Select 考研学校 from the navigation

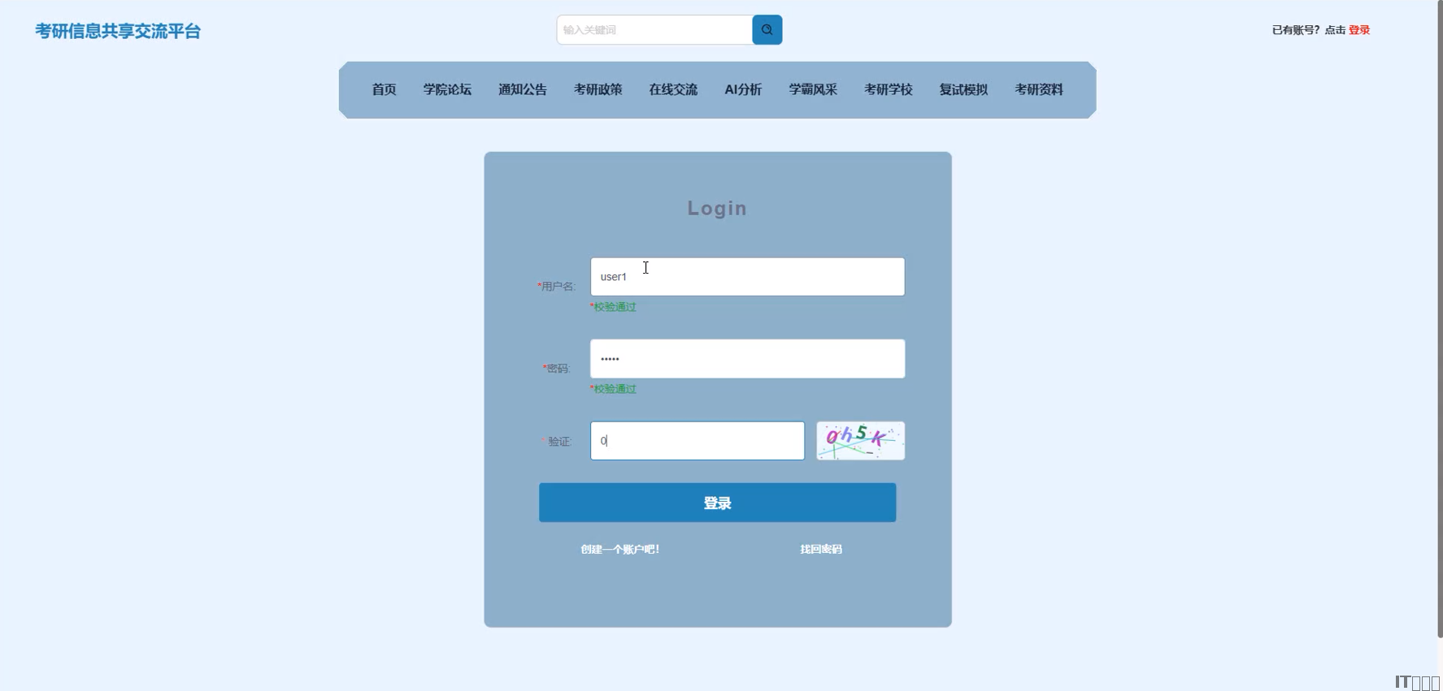pos(888,89)
